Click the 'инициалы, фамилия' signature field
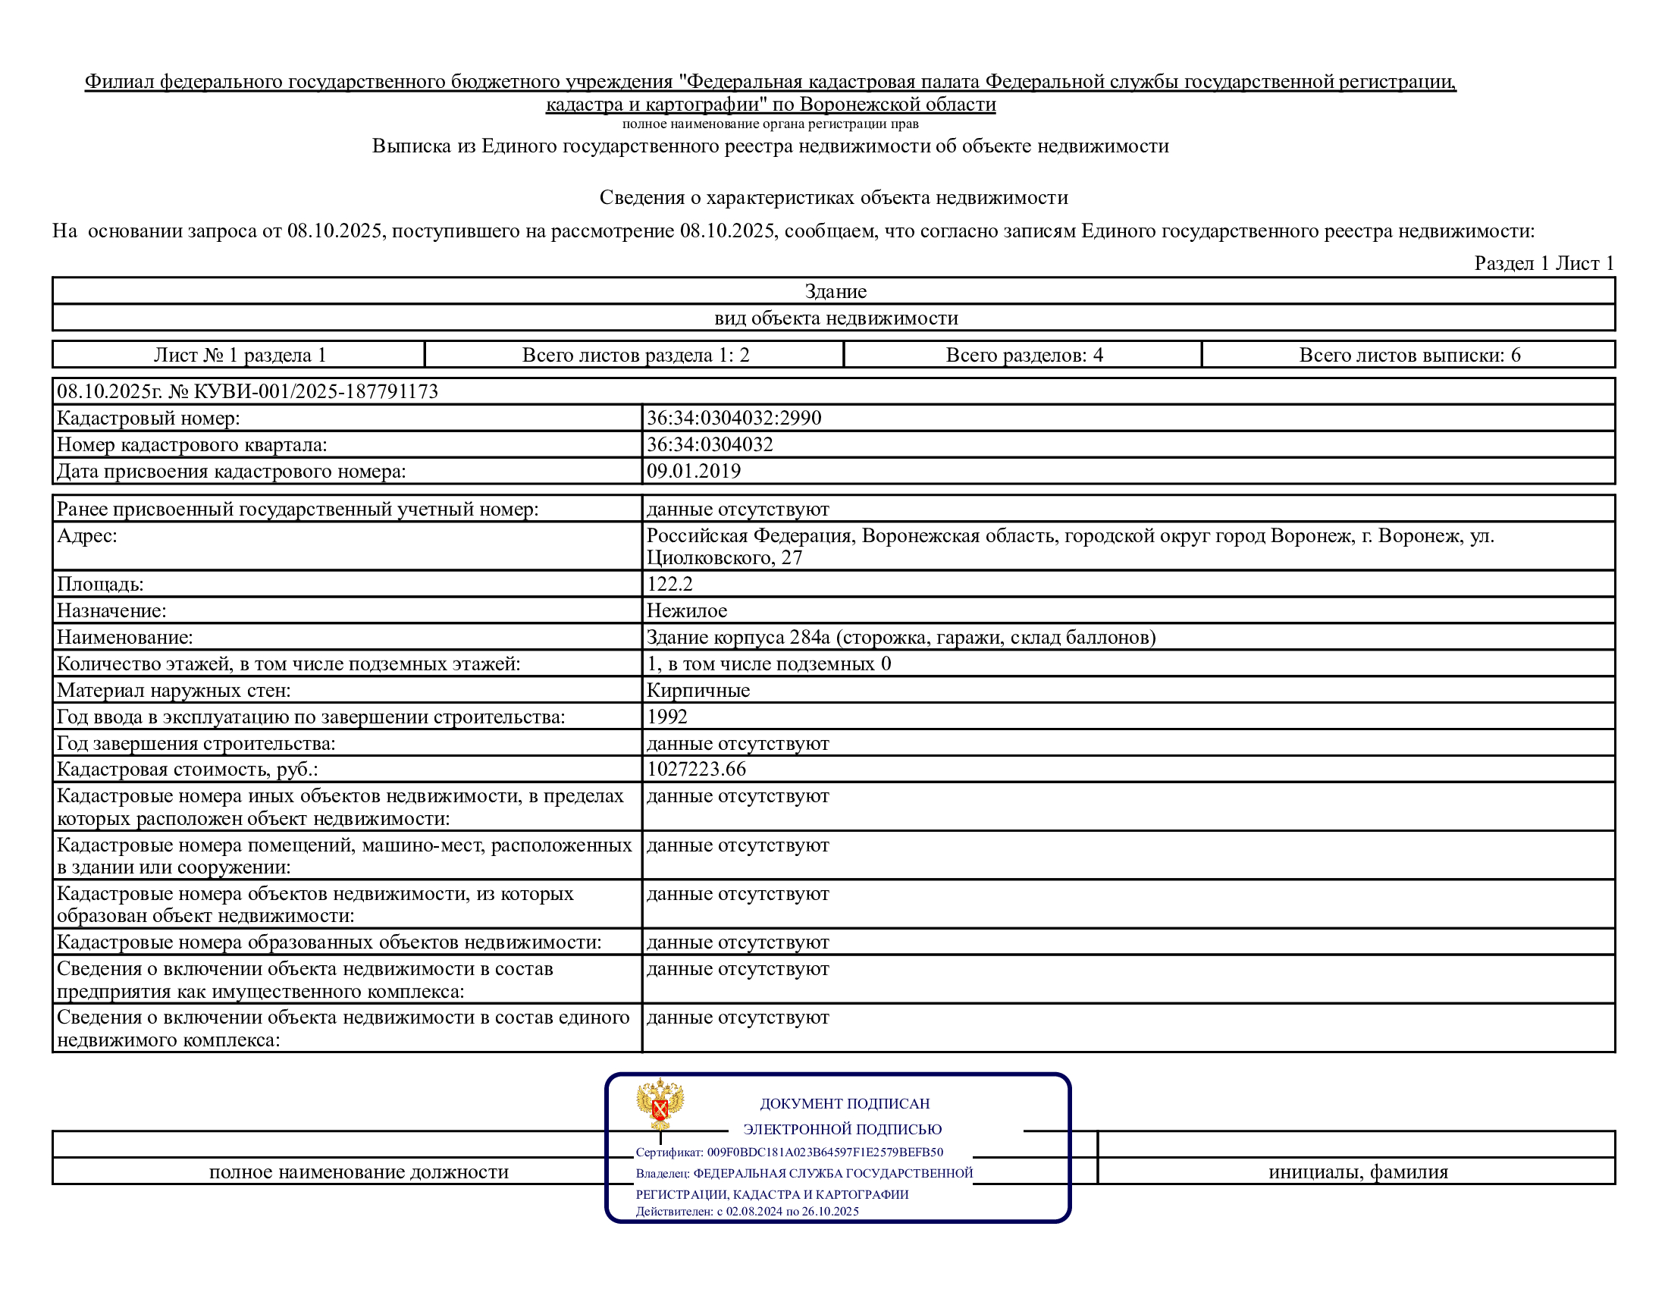This screenshot has height=1289, width=1668. click(x=1357, y=1171)
